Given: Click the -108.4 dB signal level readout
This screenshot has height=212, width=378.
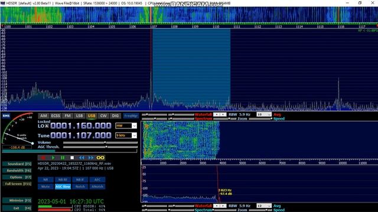Looking at the screenshot, I should [17, 147].
